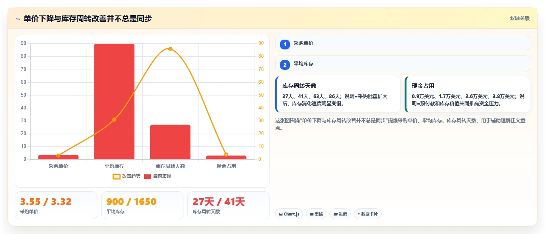Click the orange right axis value 50
545x234 pixels.
(261, 95)
